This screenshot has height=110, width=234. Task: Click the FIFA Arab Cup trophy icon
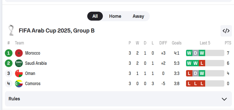click(x=11, y=30)
